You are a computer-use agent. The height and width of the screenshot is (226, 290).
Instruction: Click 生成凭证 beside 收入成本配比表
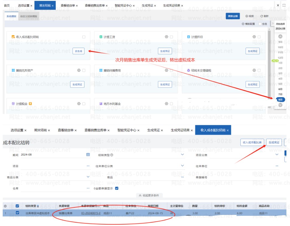click(x=274, y=142)
